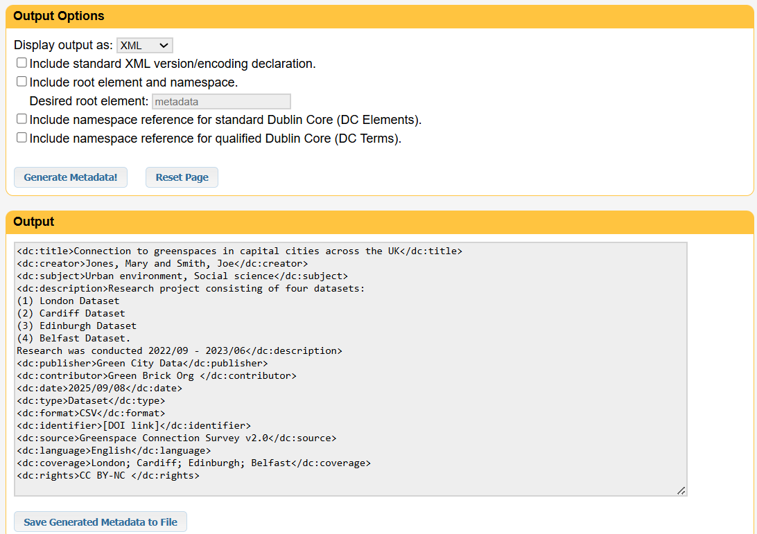This screenshot has width=757, height=534.
Task: Click the dc:publisher Green City Data line
Action: tap(142, 364)
